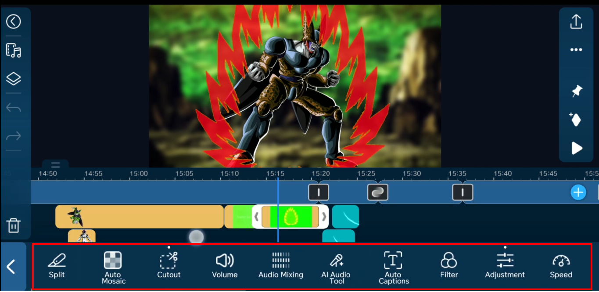Viewport: 599px width, 292px height.
Task: Open the layers panel icon
Action: [x=14, y=79]
